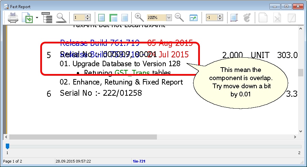Image resolution: width=307 pixels, height=167 pixels.
Task: Click the Print report icon
Action: pos(13,17)
